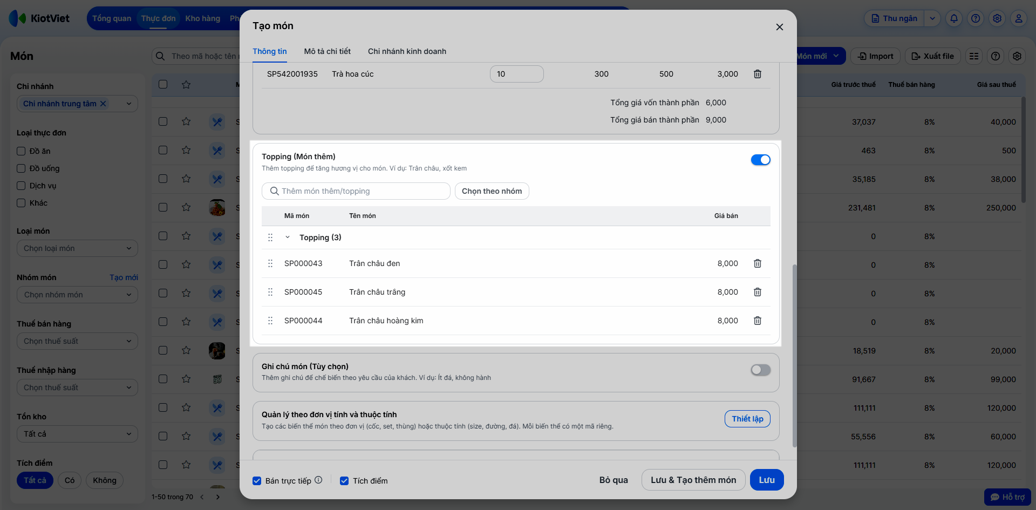Delete the Trân châu đen topping
This screenshot has width=1036, height=510.
pos(757,263)
